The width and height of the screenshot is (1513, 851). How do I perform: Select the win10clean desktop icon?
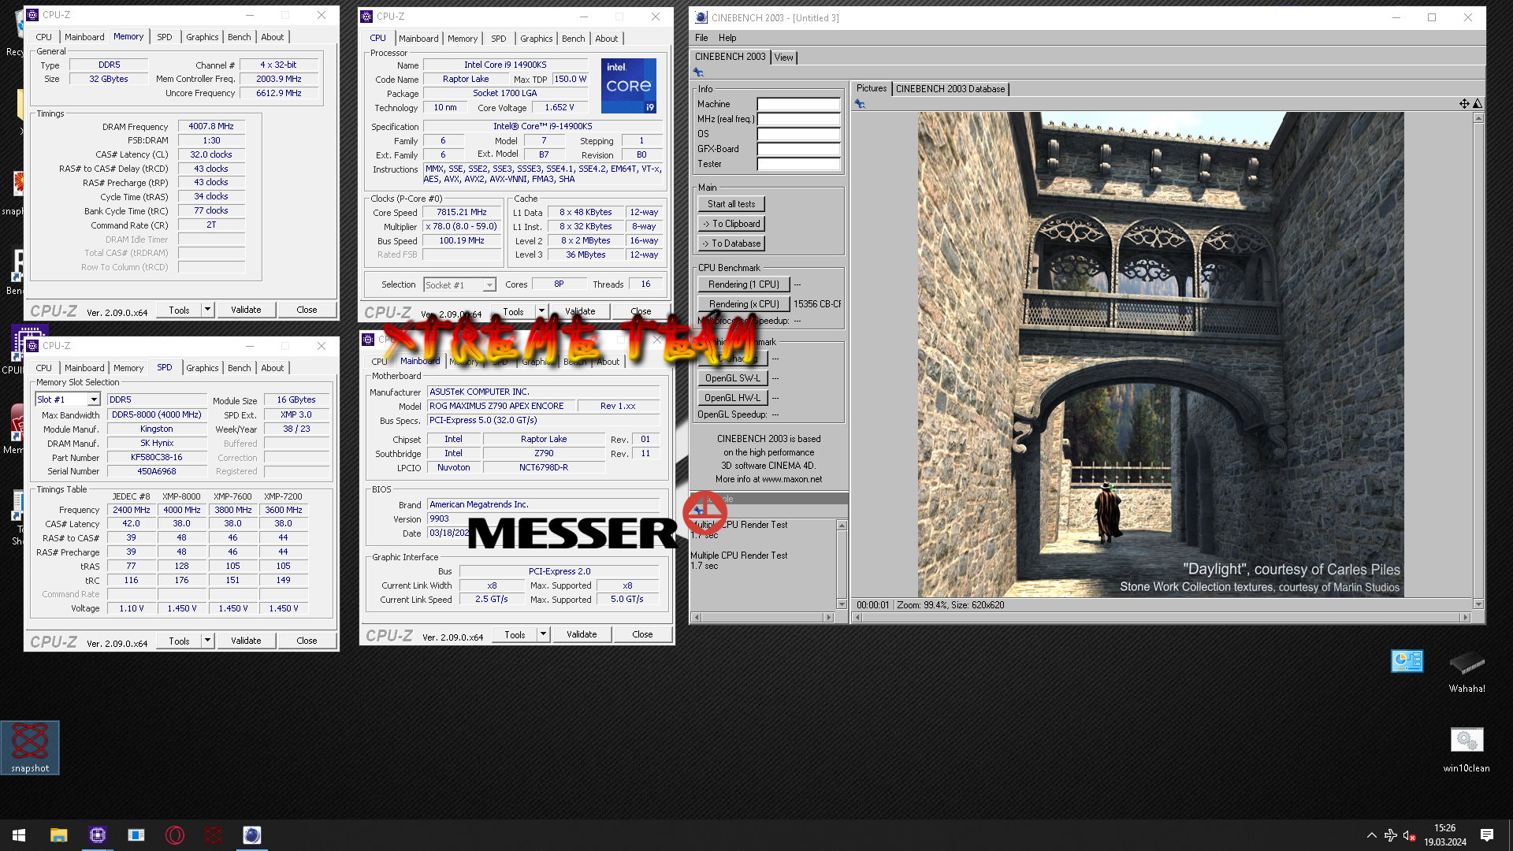click(x=1467, y=749)
